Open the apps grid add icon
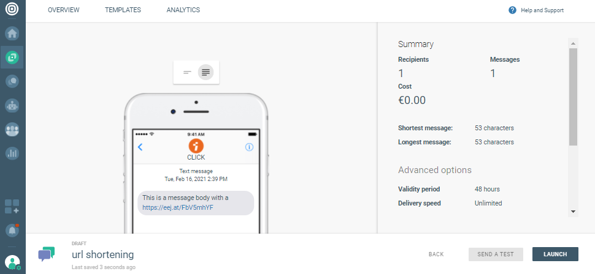 point(12,206)
